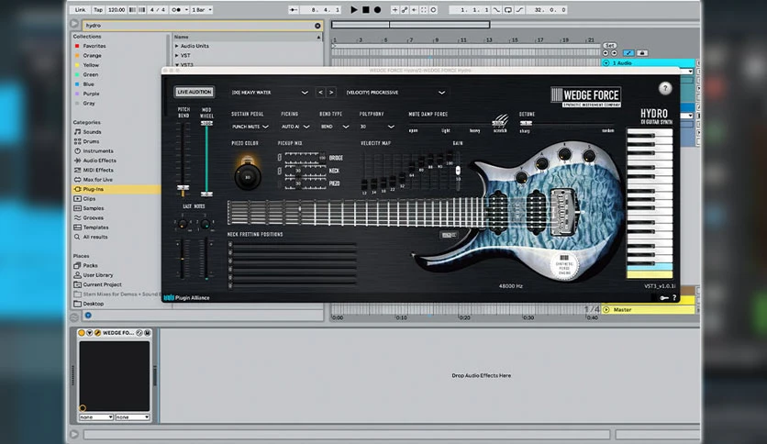Toggle Follow playback button near the arrangement position
767x444 pixels.
pos(294,10)
